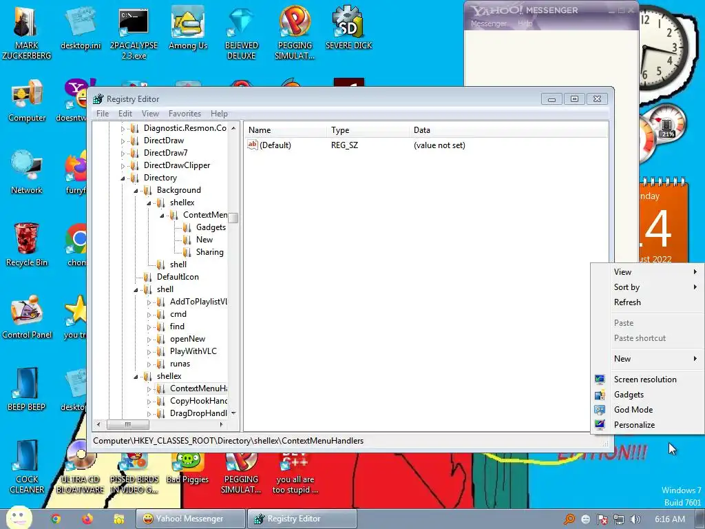Collapse the Directory key in the tree
The image size is (705, 529).
pos(123,178)
